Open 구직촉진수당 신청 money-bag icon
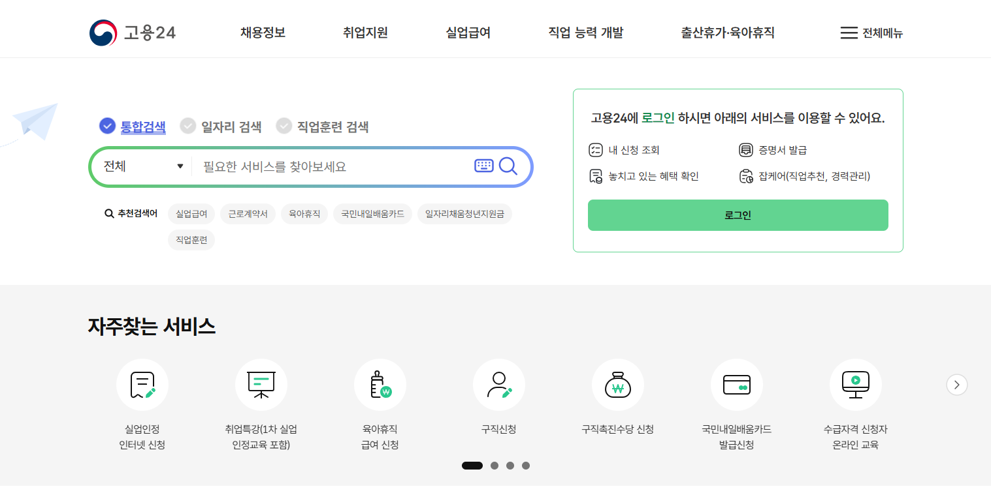This screenshot has height=493, width=991. coord(618,385)
